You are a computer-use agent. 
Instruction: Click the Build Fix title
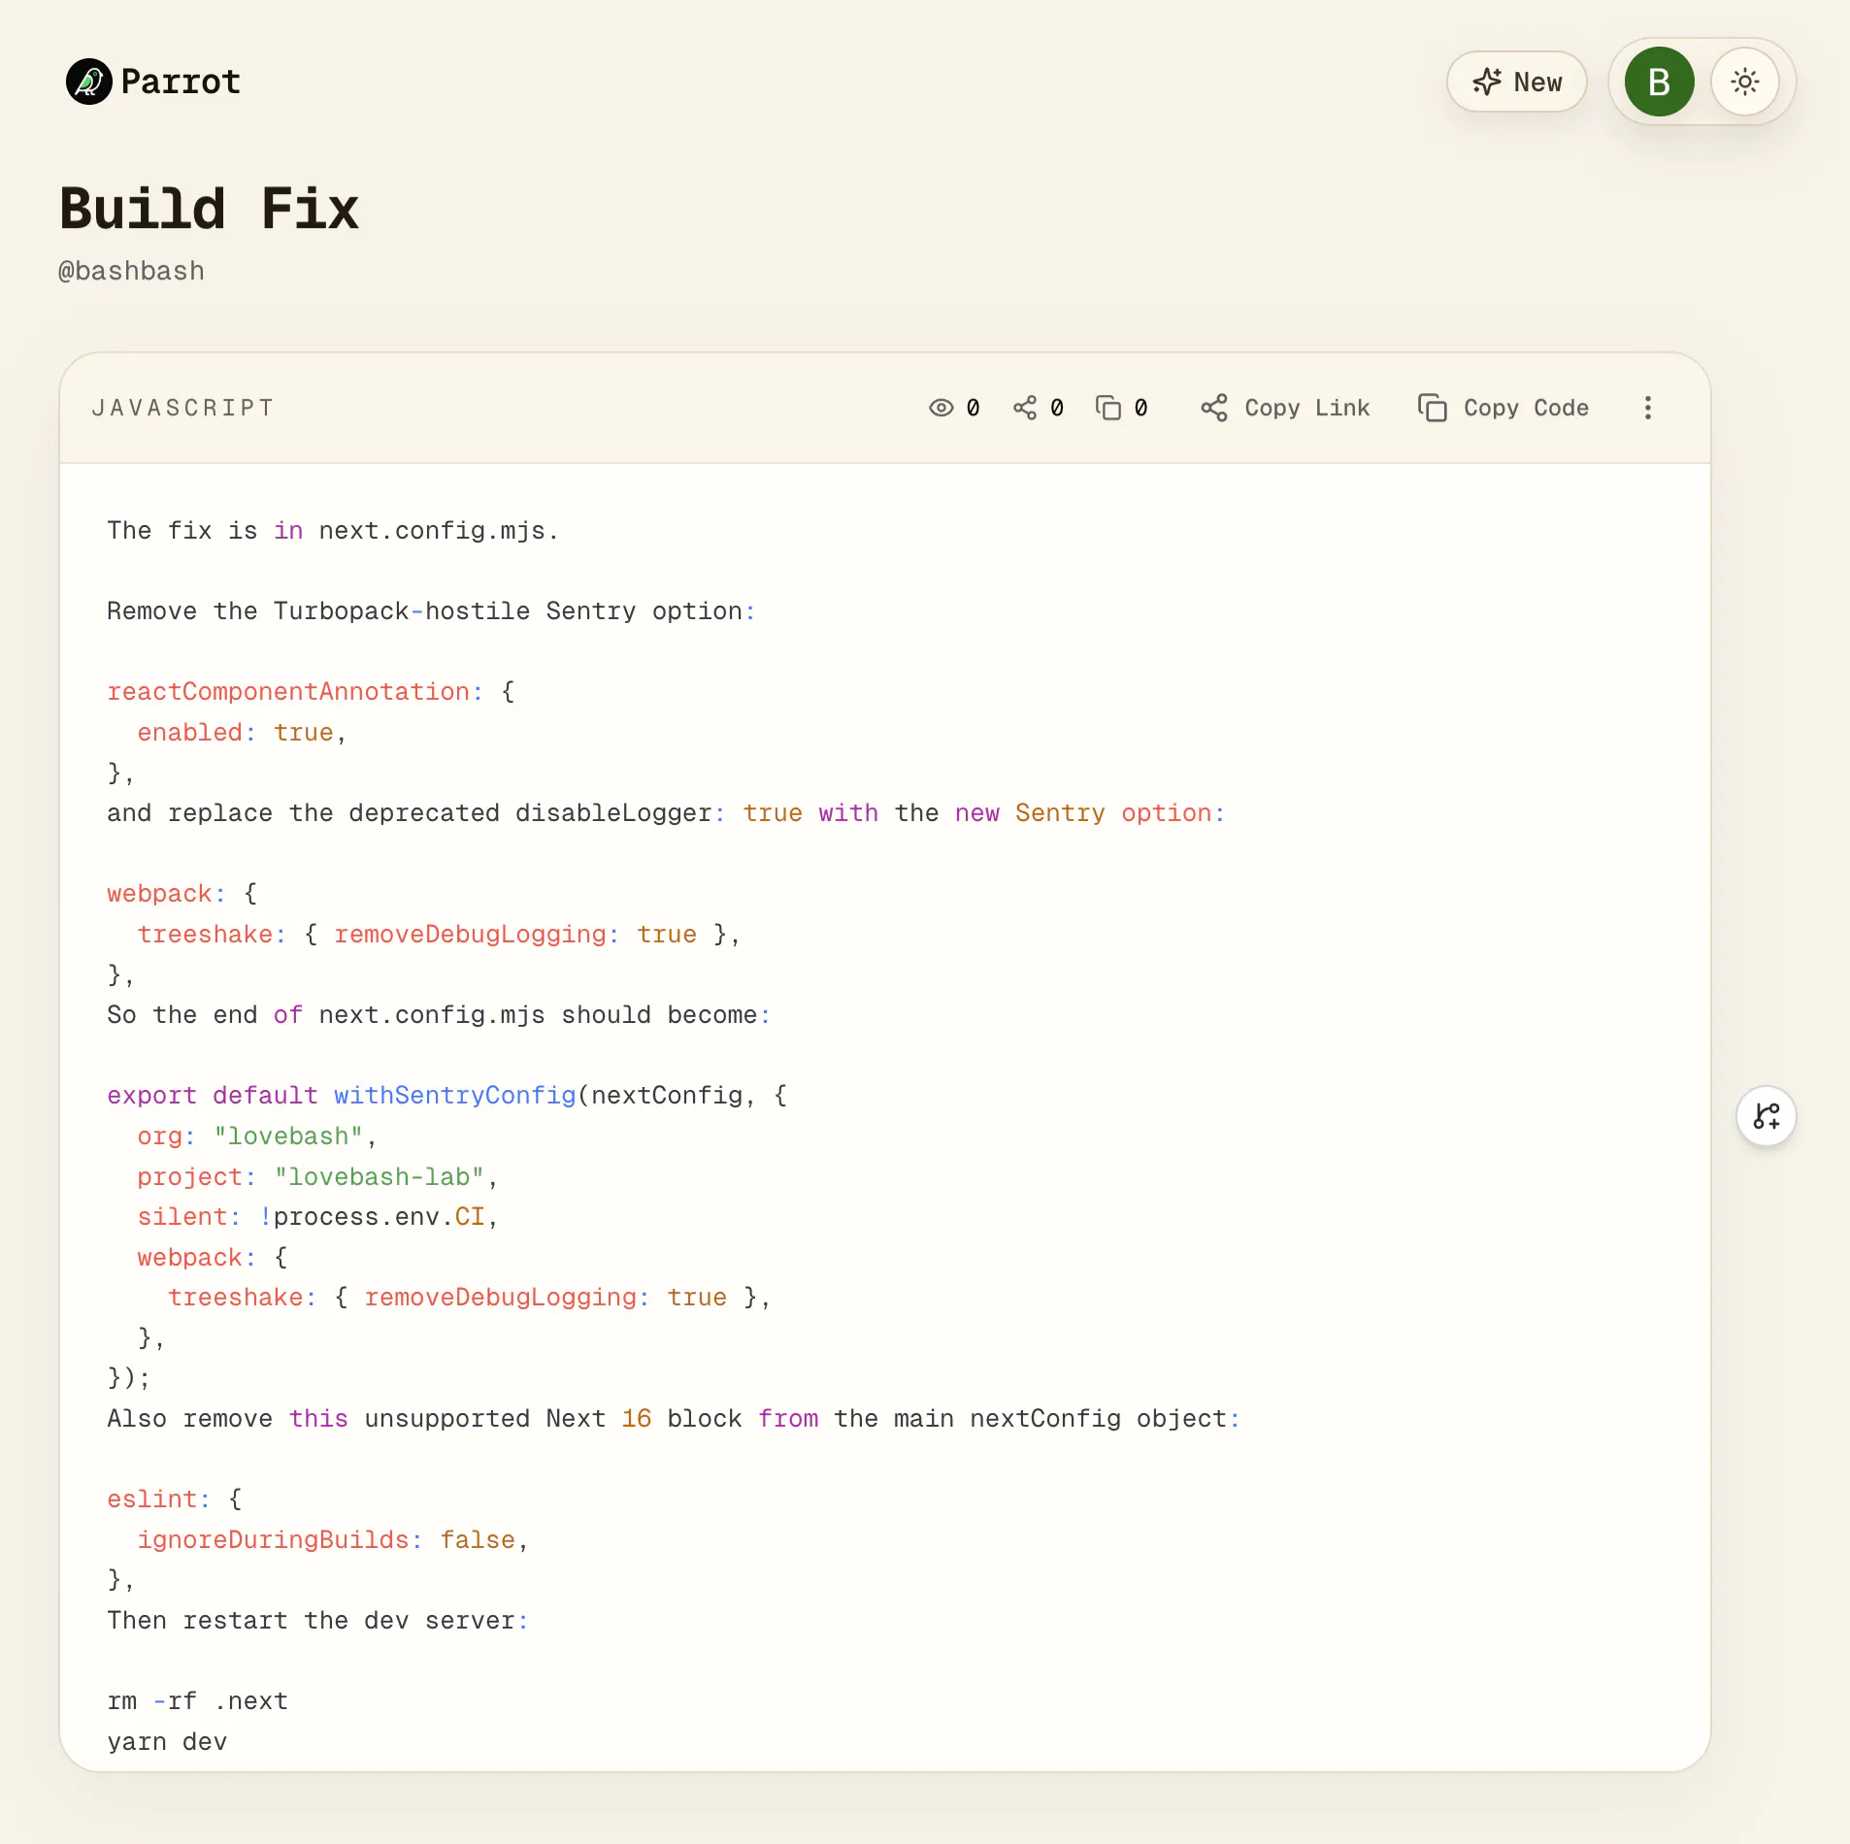210,209
